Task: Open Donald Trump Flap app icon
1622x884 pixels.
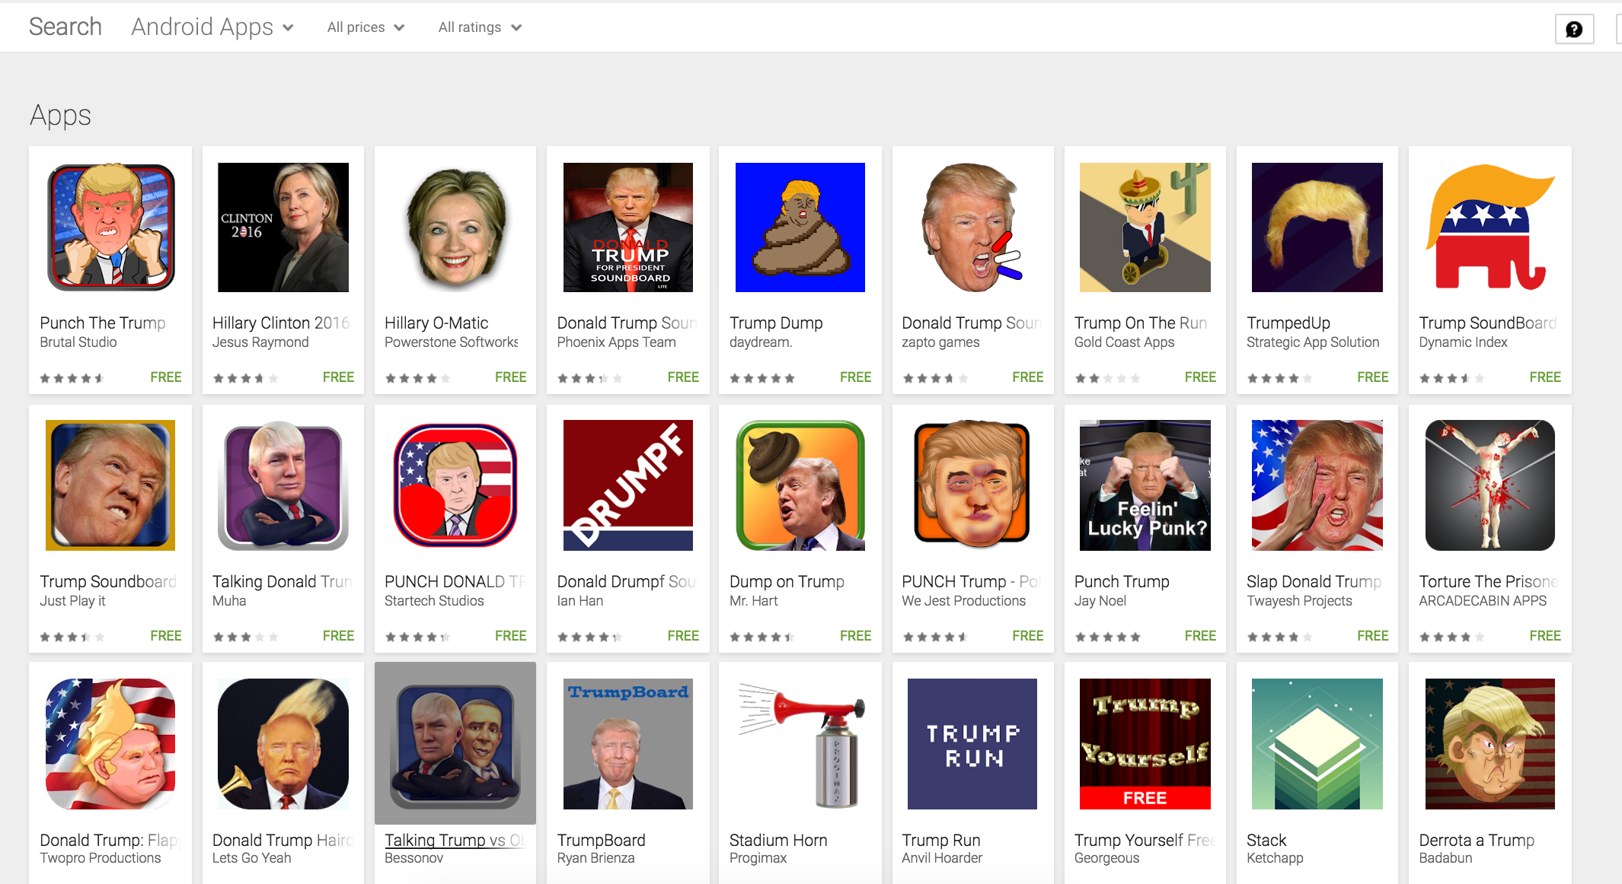Action: 111,744
